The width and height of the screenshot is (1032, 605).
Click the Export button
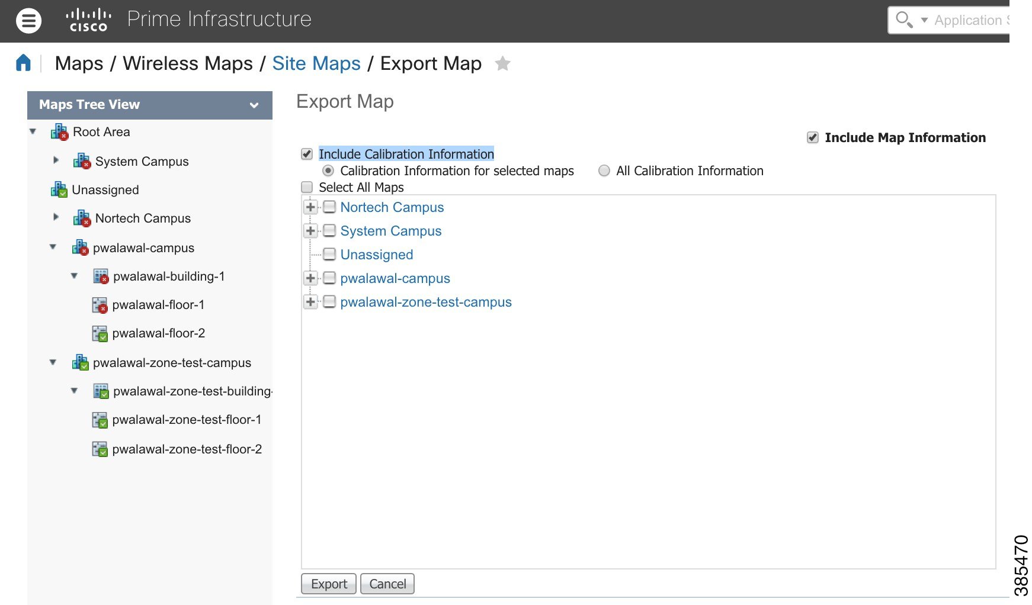point(329,584)
